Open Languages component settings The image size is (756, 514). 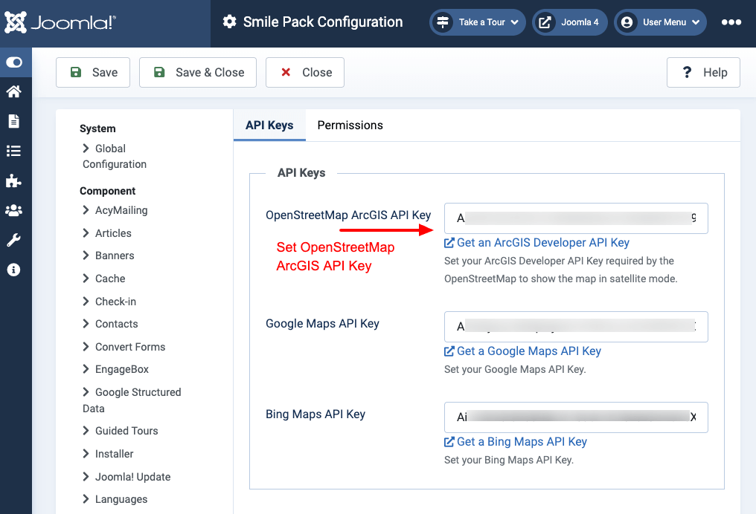[x=115, y=500]
